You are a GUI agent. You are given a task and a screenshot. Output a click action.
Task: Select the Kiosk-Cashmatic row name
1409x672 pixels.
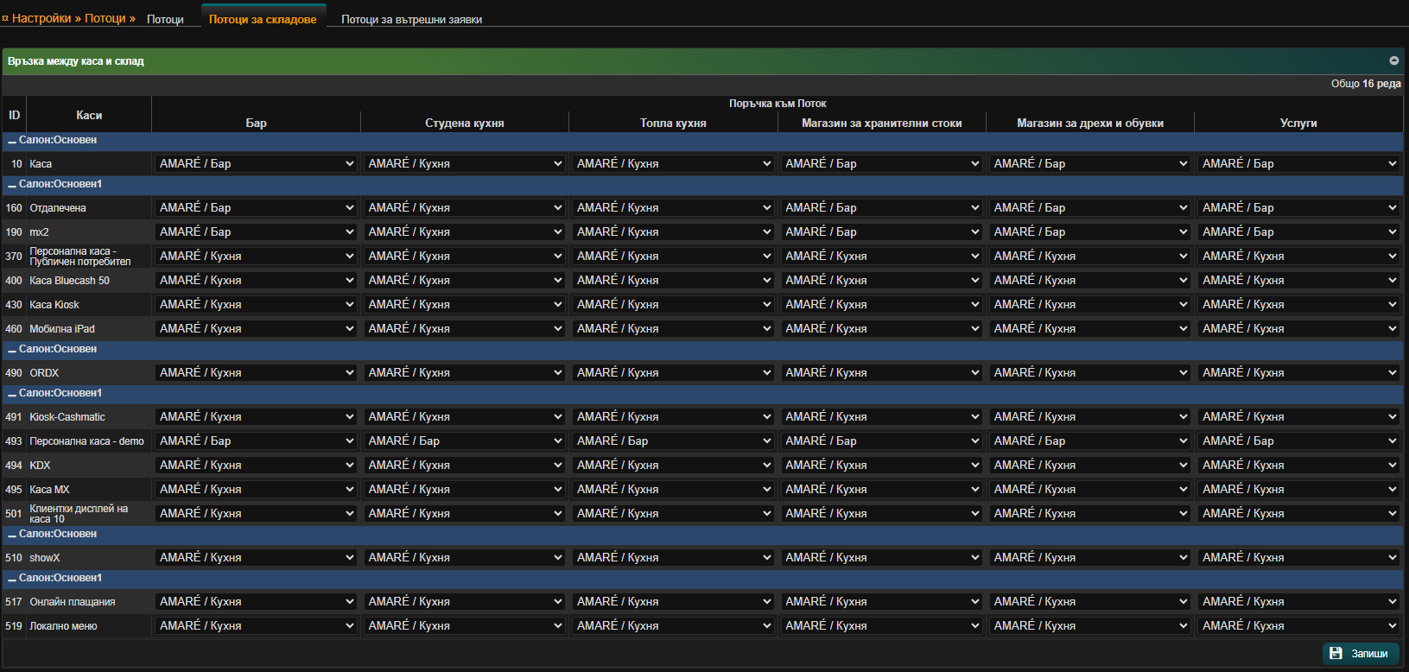[x=67, y=417]
